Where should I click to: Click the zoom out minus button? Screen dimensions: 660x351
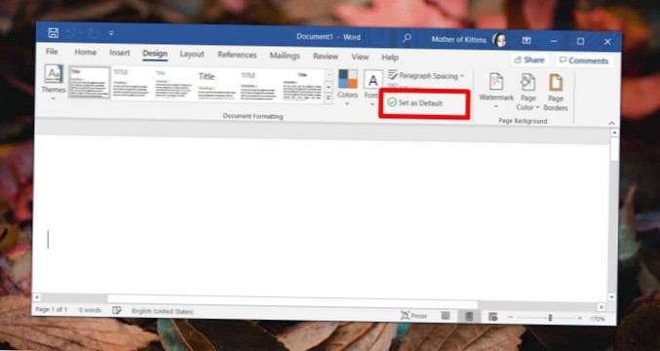511,318
